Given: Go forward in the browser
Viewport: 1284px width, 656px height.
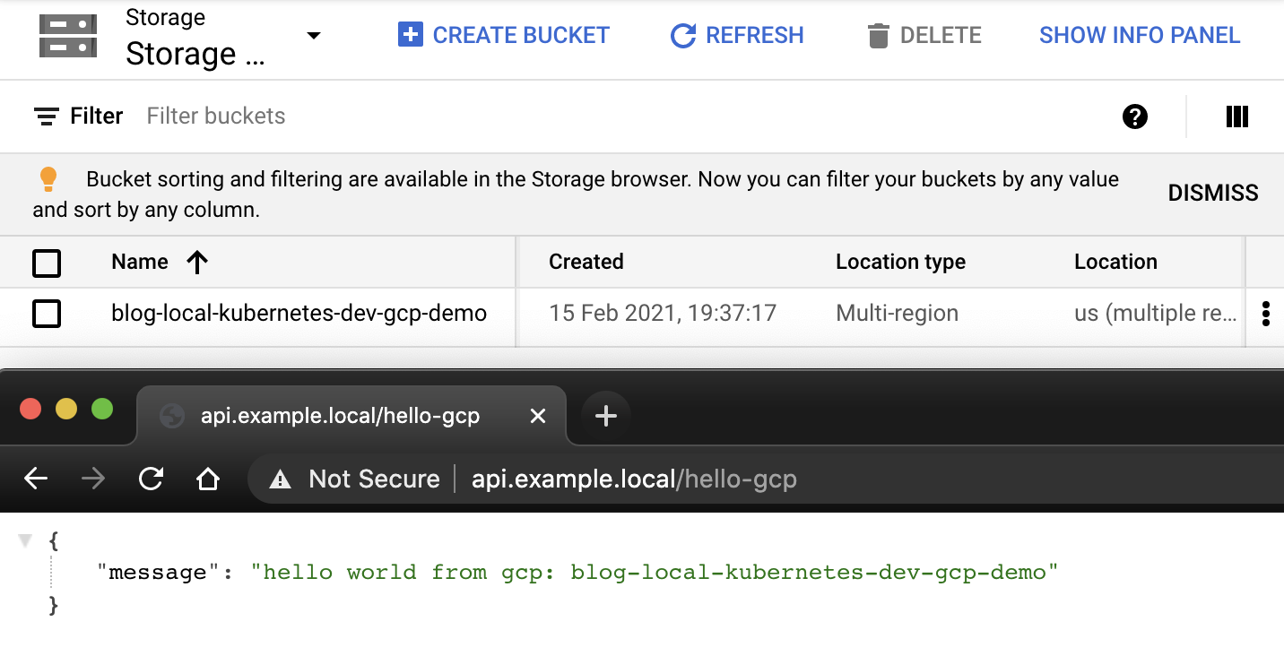Looking at the screenshot, I should 93,479.
